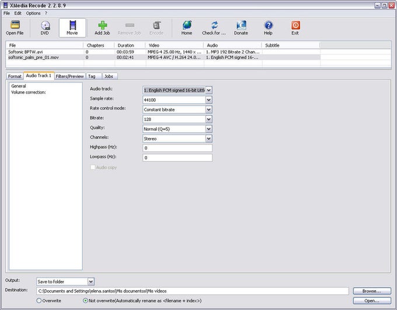
Task: Toggle the Audio copy checkbox
Action: point(93,167)
